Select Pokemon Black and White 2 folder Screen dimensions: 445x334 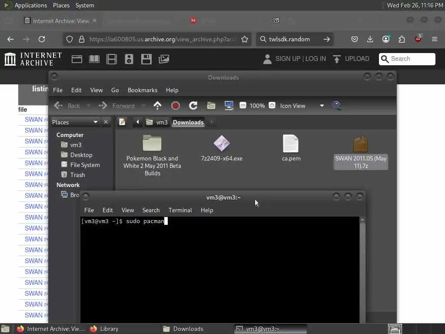tap(152, 155)
